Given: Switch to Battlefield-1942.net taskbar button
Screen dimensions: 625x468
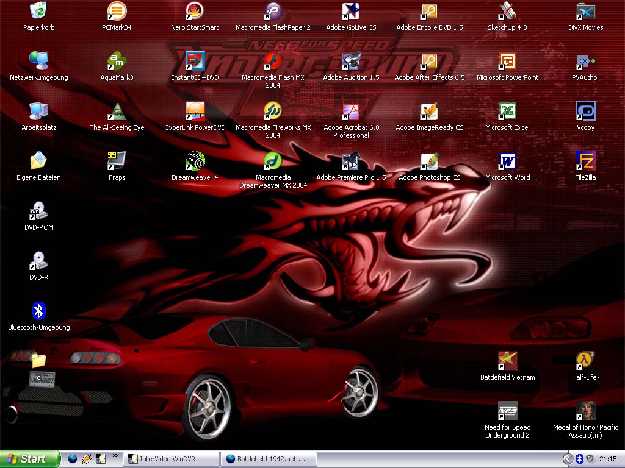Looking at the screenshot, I should pos(269,459).
